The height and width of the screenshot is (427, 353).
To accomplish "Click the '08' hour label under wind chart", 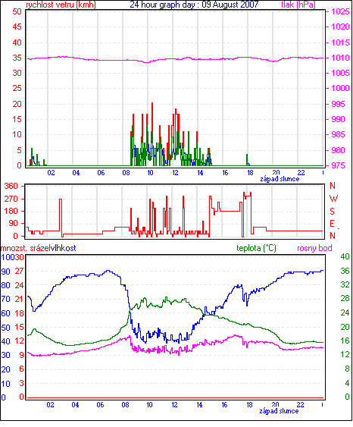I will 126,173.
